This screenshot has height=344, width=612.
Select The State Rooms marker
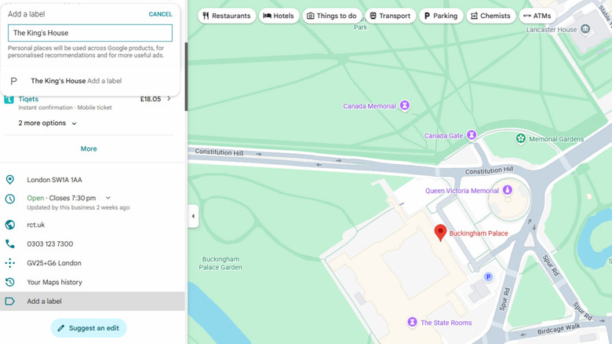coord(412,322)
